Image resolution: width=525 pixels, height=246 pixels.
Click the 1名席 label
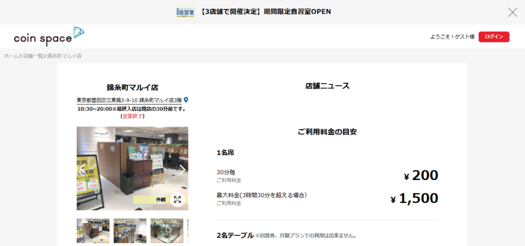[x=225, y=153]
